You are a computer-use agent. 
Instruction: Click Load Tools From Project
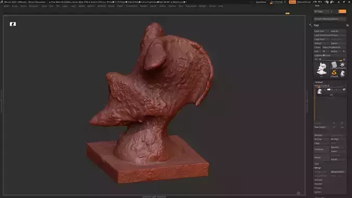pos(330,35)
